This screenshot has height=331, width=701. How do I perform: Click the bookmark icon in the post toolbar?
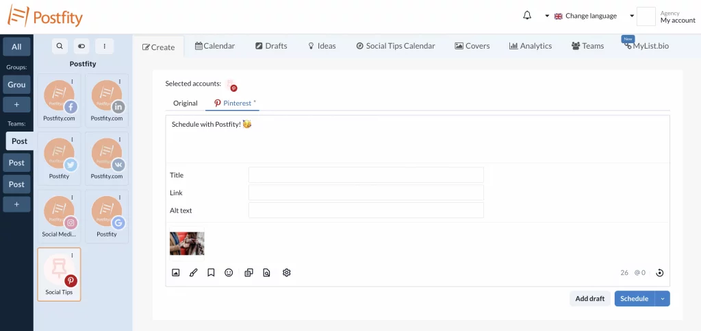pos(211,272)
